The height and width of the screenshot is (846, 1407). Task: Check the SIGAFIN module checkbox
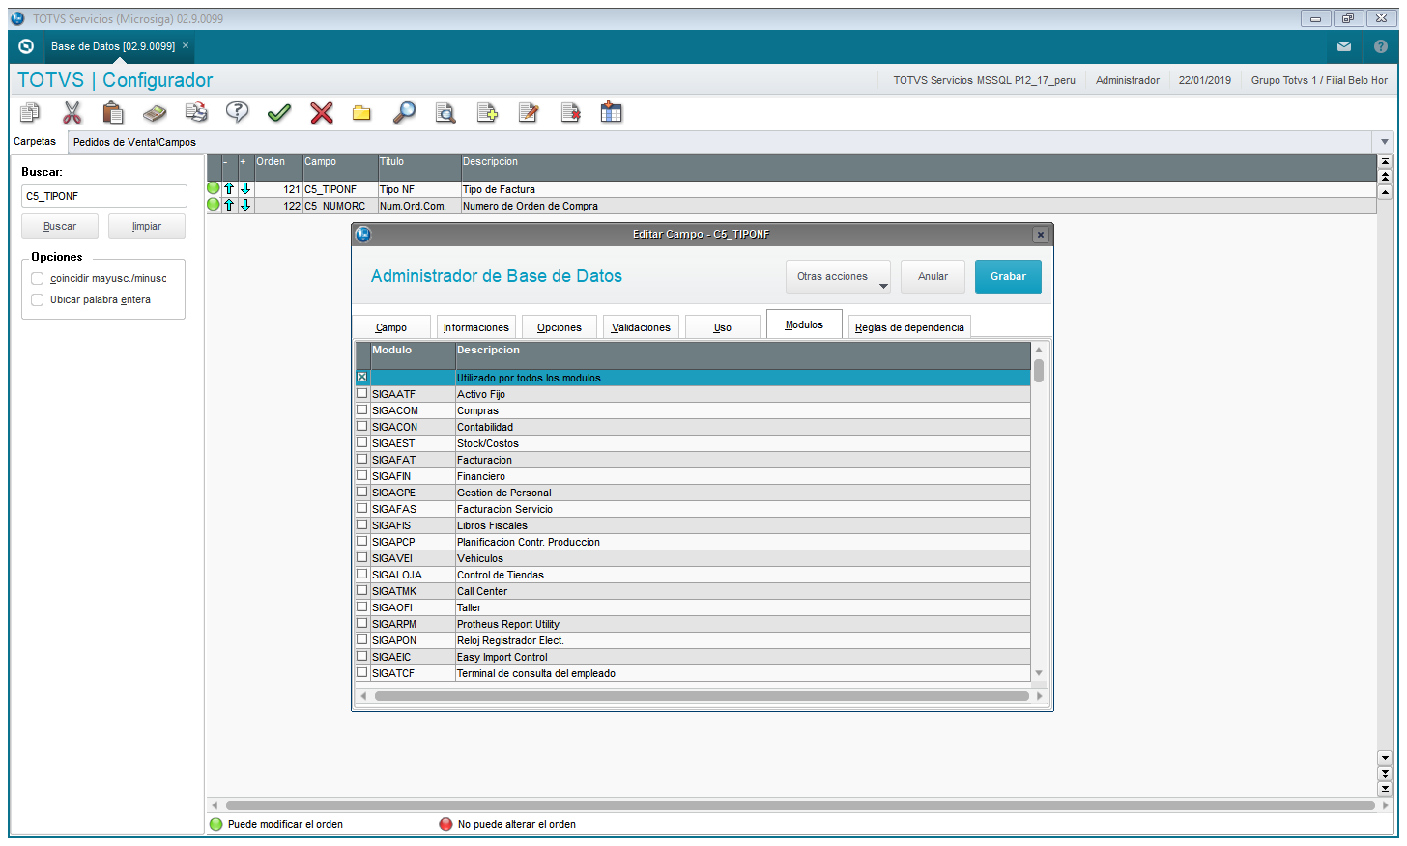point(362,476)
